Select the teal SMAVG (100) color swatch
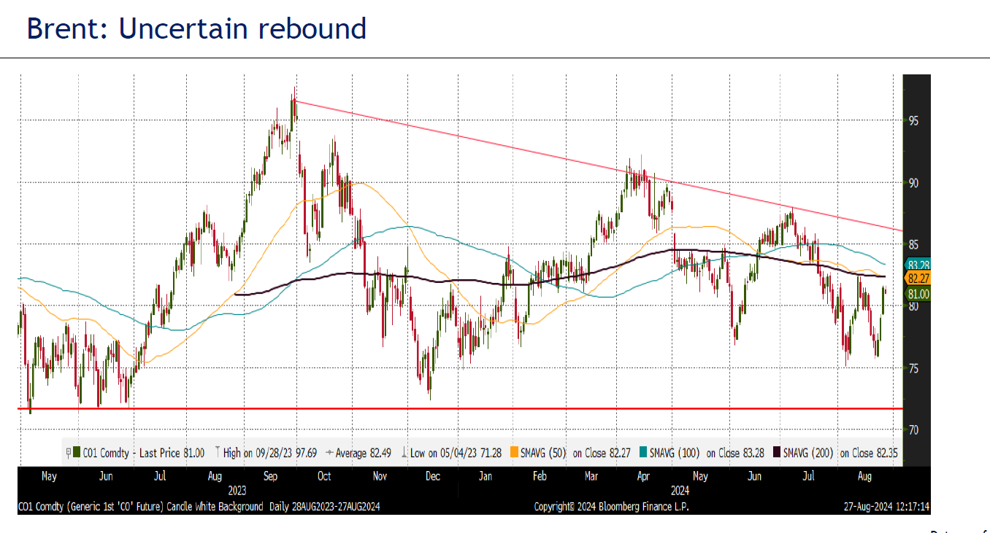The image size is (990, 533). point(642,453)
